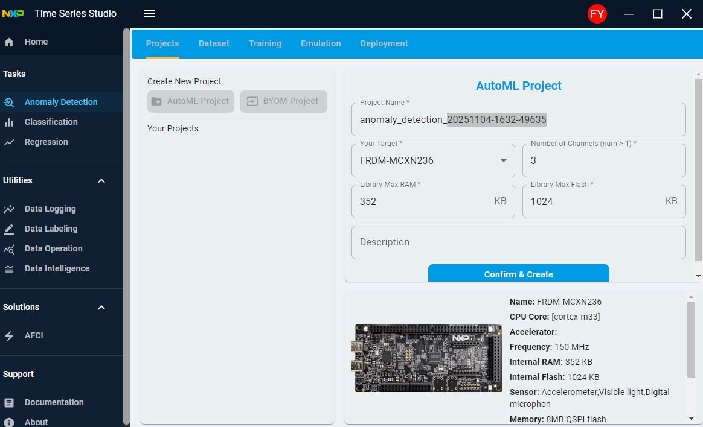Open the Data Logging utility icon
Viewport: 703px width, 427px height.
9,209
